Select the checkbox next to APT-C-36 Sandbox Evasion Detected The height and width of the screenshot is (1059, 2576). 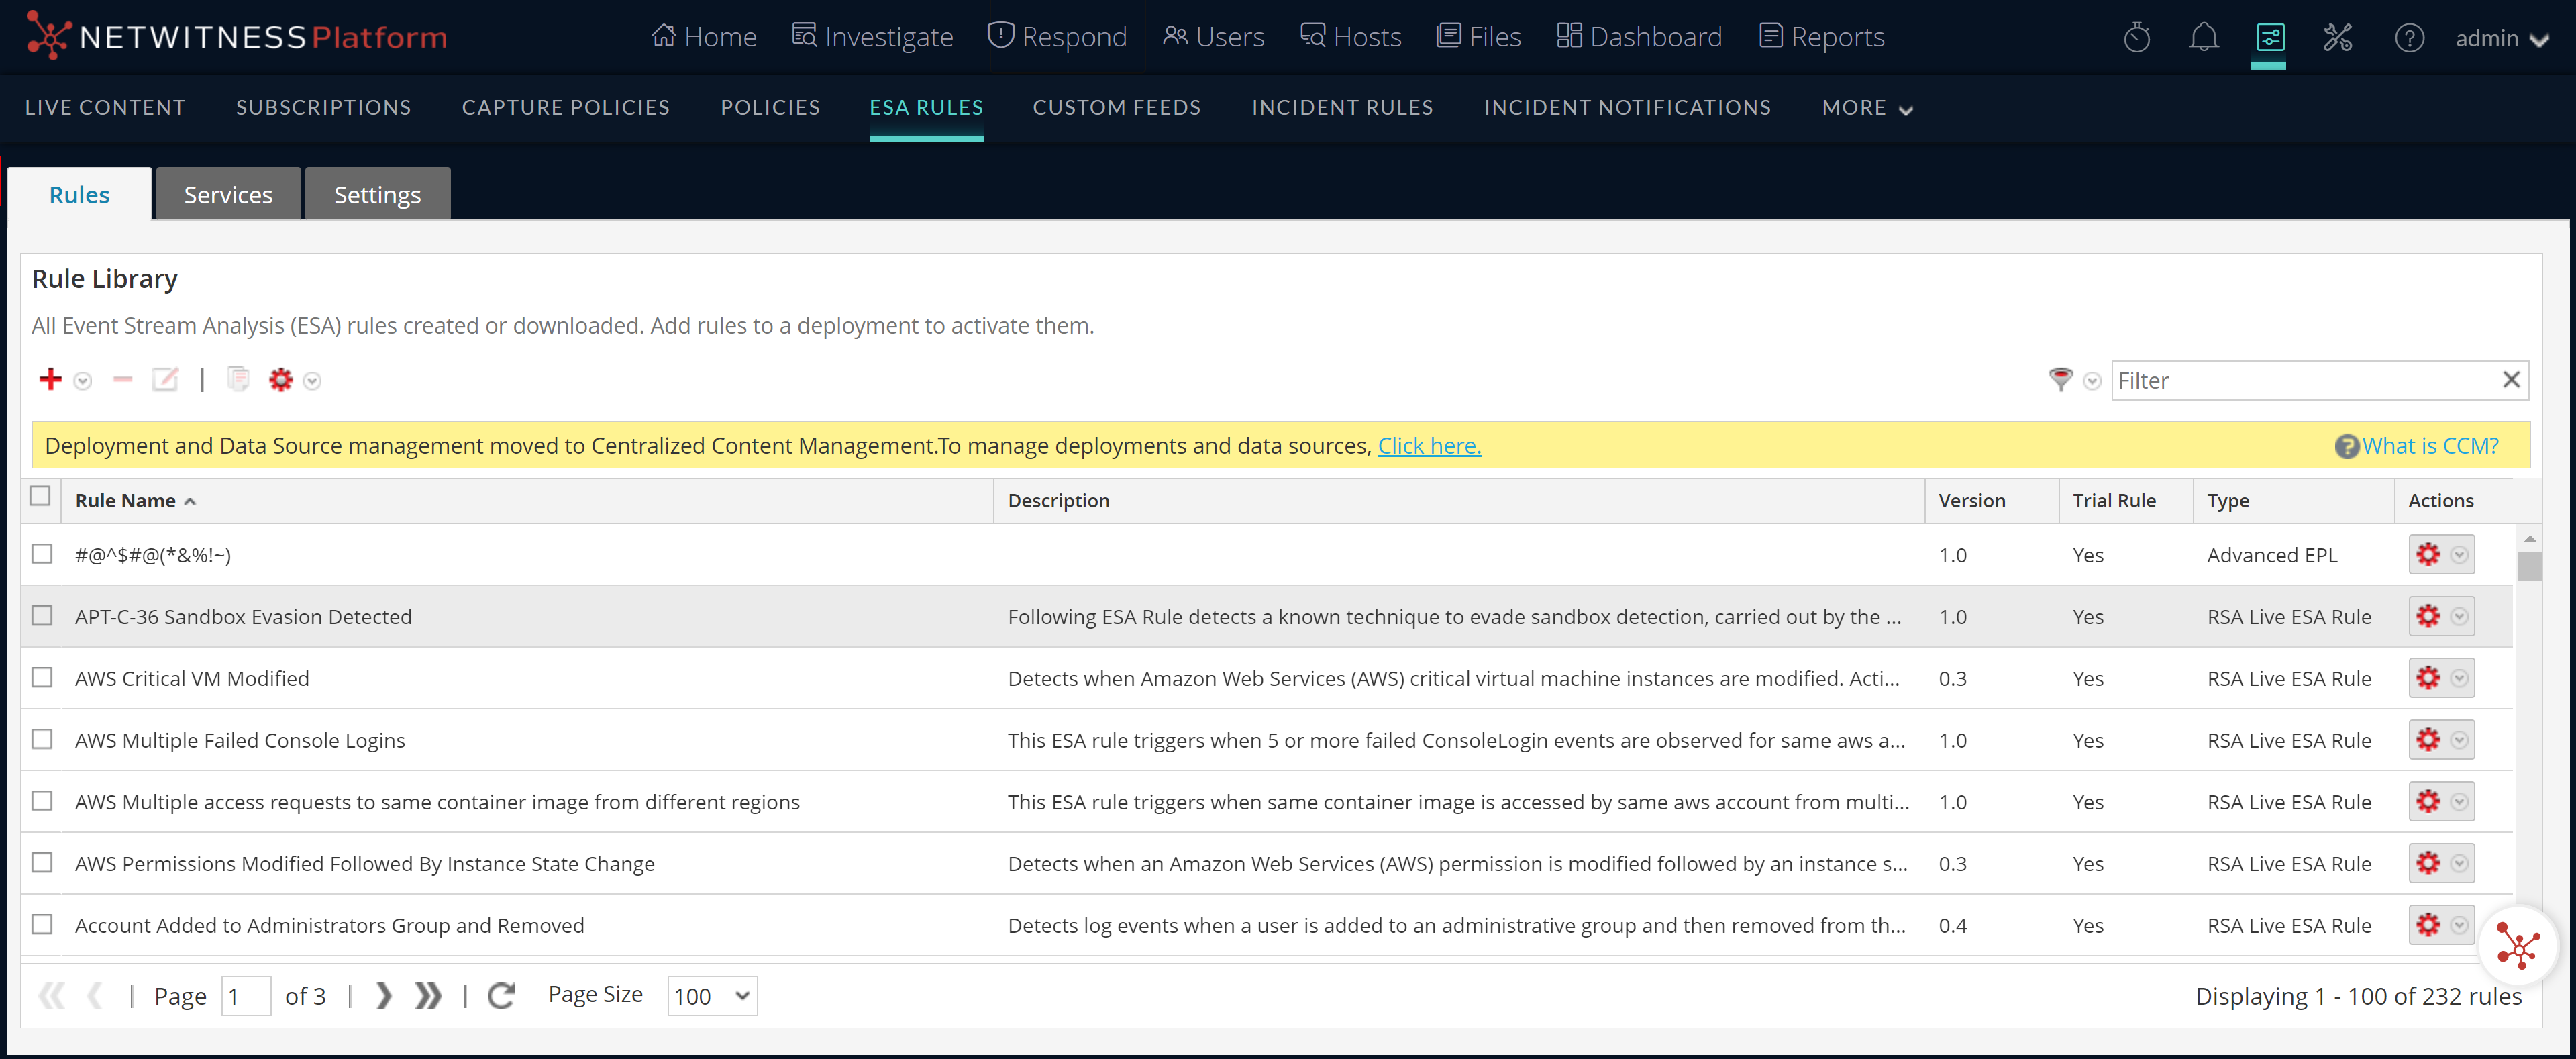point(41,616)
